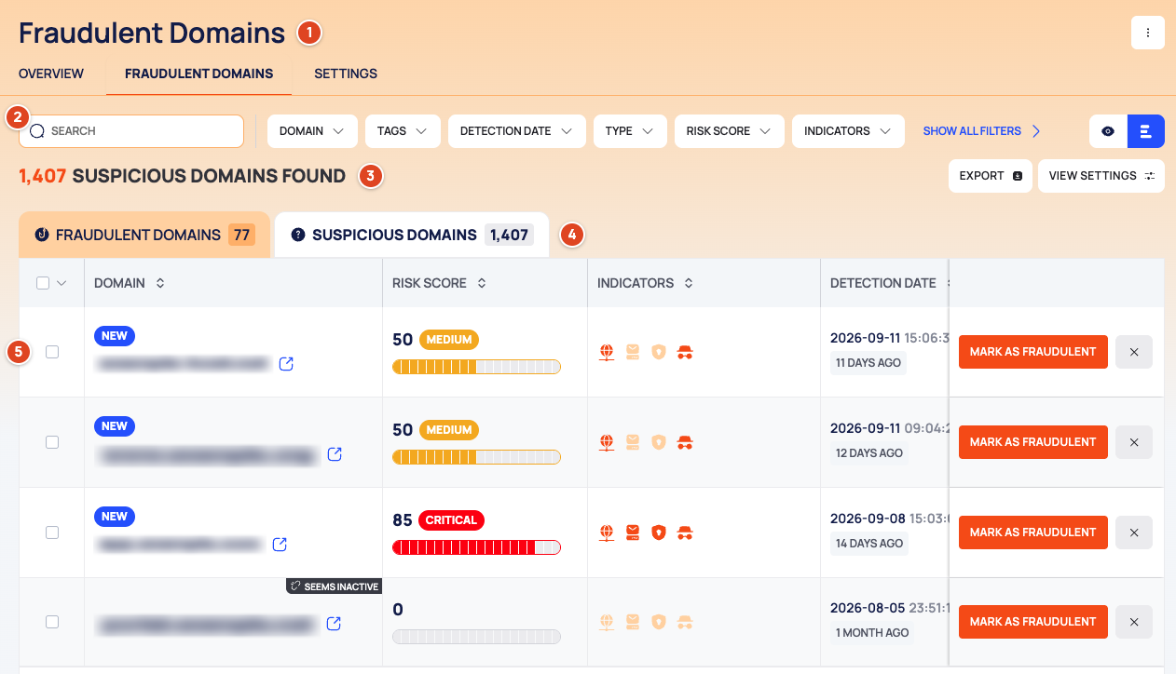Viewport: 1176px width, 674px height.
Task: Open external link for the 11 days ago domain
Action: 286,364
